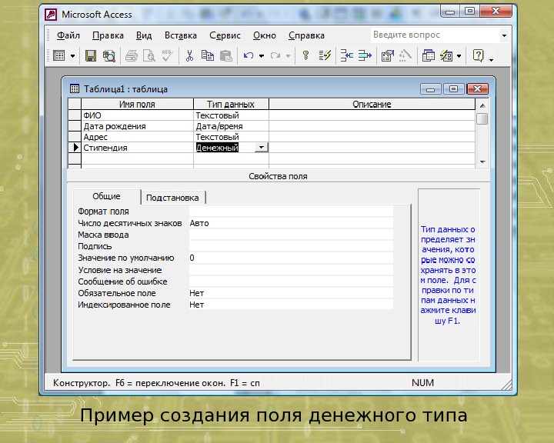Open the Вид menu
Viewport: 554px width, 443px height.
pos(144,35)
